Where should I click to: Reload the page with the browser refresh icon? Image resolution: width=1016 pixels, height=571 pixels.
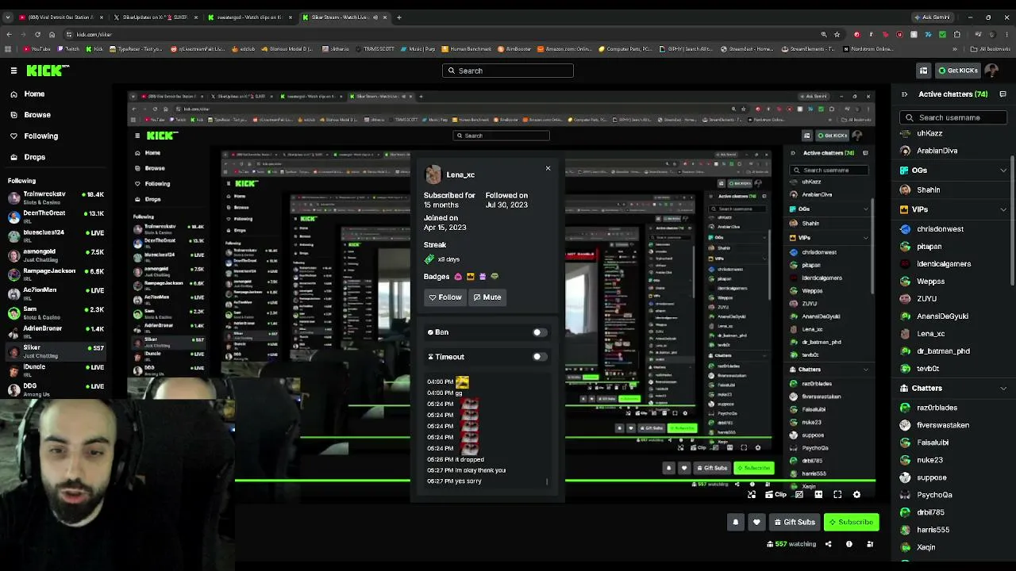point(37,34)
